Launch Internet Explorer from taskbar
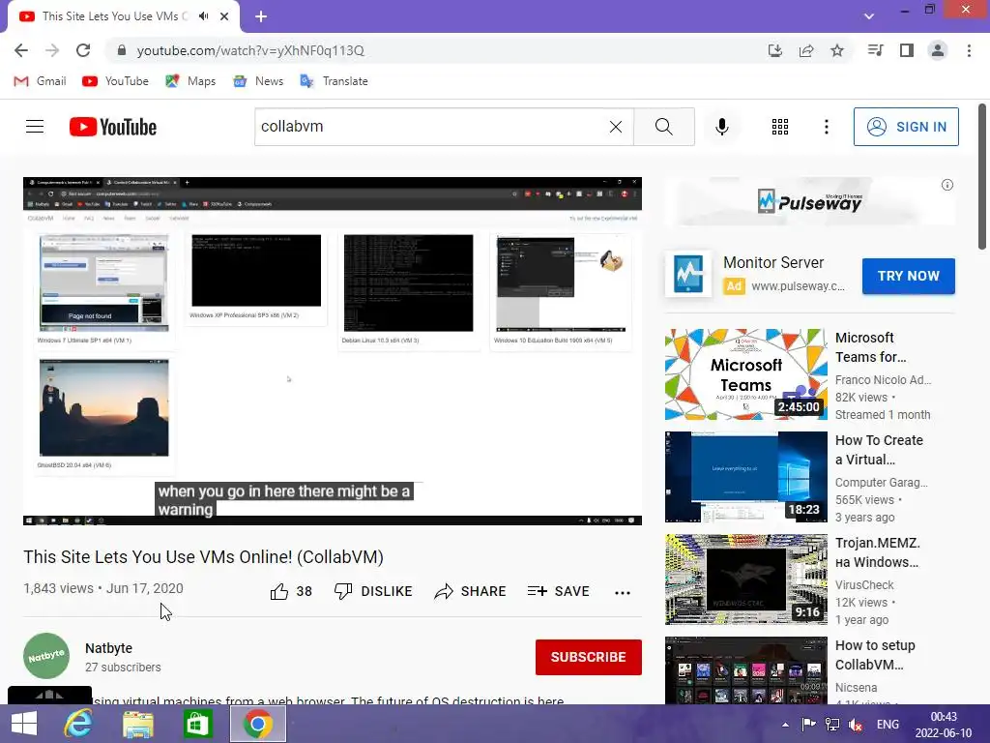This screenshot has width=990, height=743. (x=78, y=724)
